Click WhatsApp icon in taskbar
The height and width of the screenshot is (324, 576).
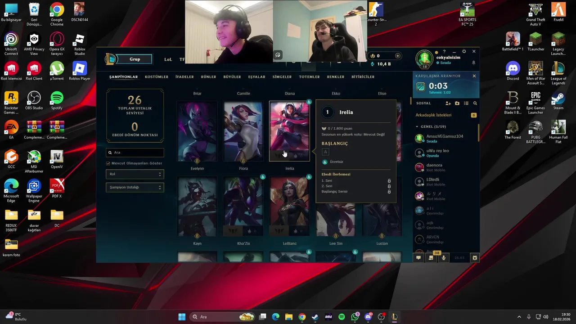355,317
